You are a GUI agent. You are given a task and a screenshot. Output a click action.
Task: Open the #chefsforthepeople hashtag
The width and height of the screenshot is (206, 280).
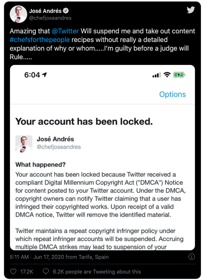(x=39, y=39)
